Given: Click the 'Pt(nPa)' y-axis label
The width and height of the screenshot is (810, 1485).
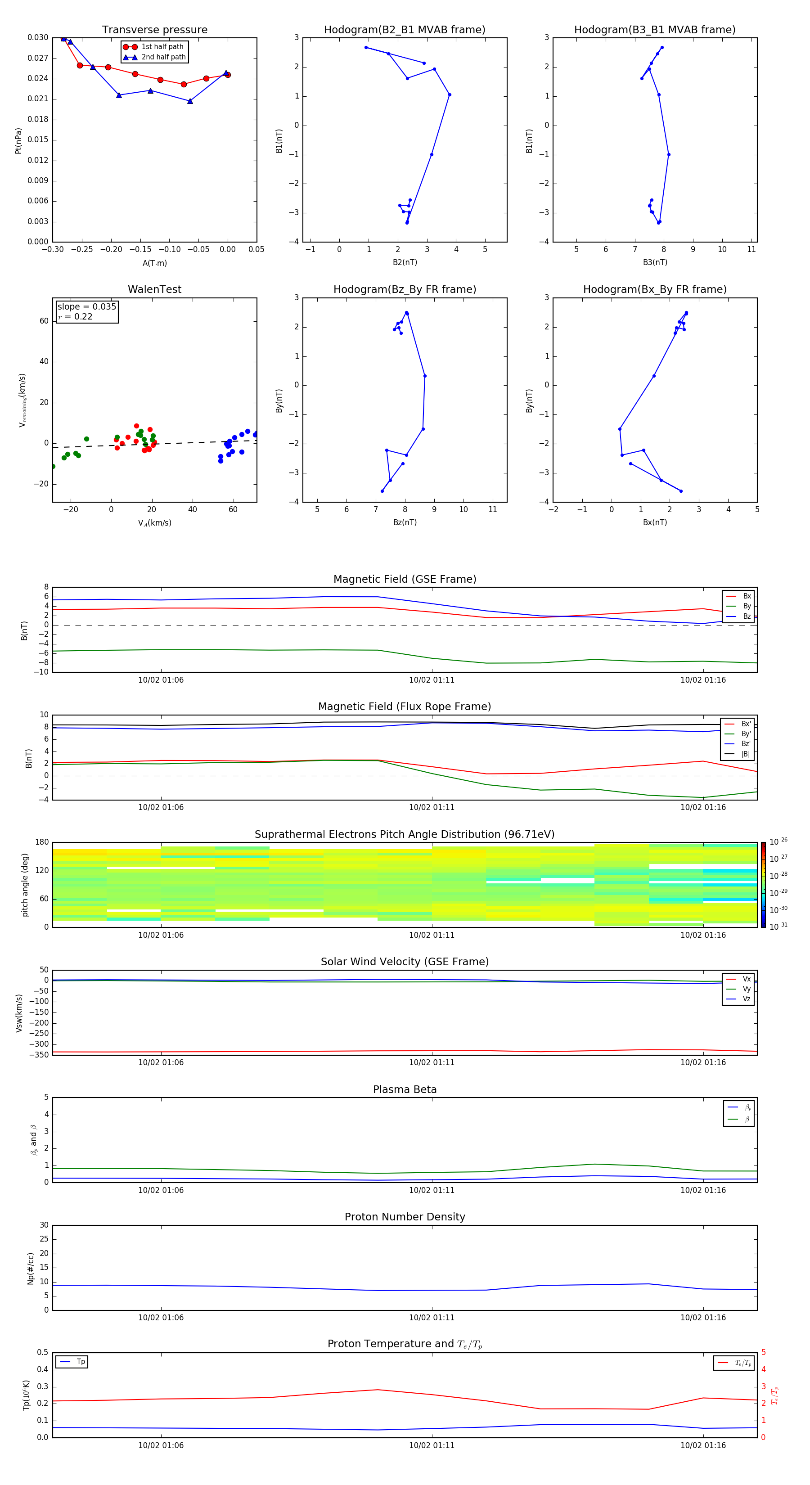Looking at the screenshot, I should [x=18, y=141].
